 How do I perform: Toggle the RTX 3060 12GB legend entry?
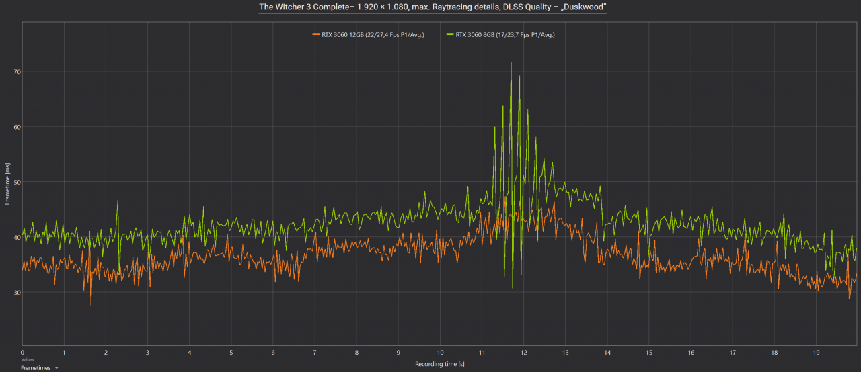pyautogui.click(x=368, y=34)
